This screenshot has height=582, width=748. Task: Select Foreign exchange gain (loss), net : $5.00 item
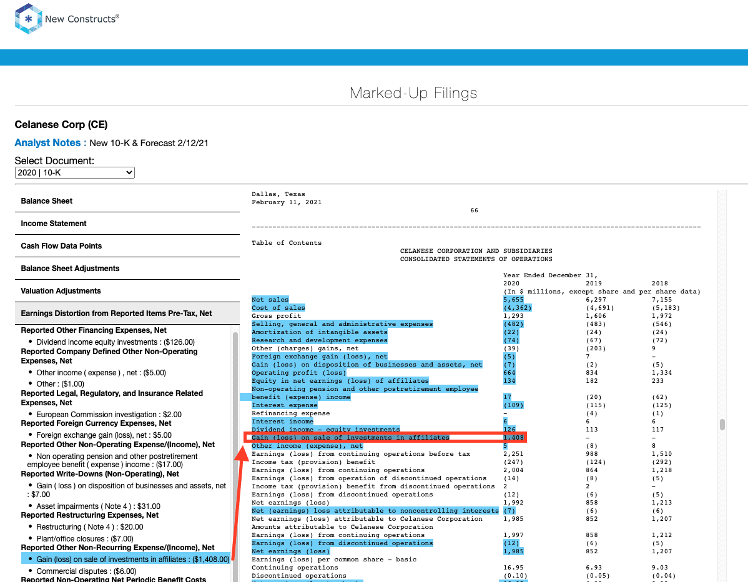click(x=104, y=435)
